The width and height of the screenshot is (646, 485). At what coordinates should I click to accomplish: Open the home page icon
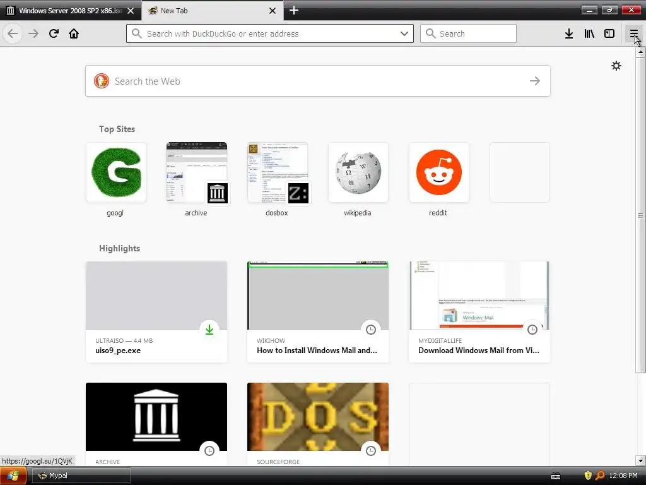click(74, 33)
